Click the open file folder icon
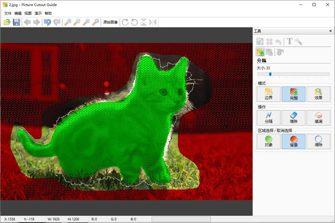The width and height of the screenshot is (335, 223). [x=7, y=22]
